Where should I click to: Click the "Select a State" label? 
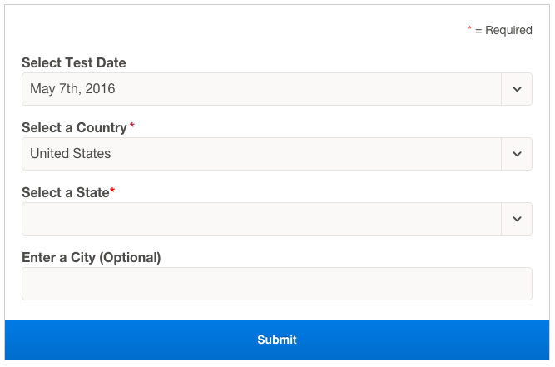pyautogui.click(x=66, y=193)
